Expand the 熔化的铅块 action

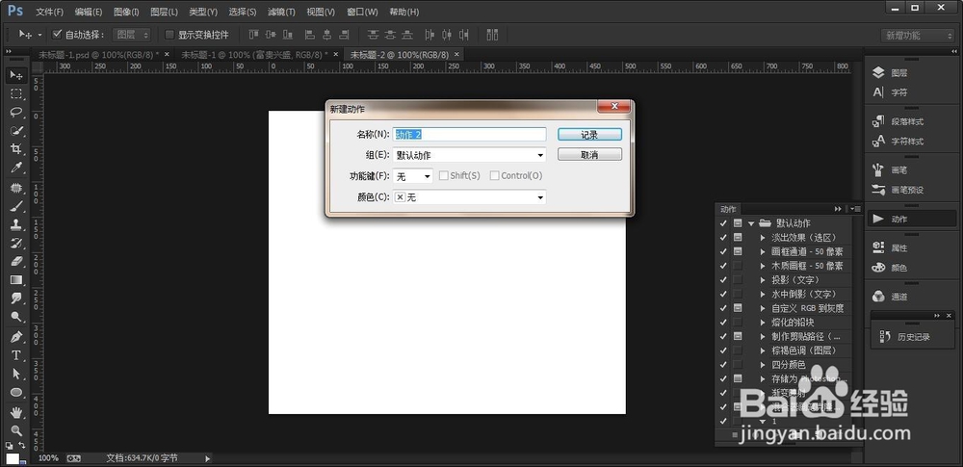click(763, 323)
